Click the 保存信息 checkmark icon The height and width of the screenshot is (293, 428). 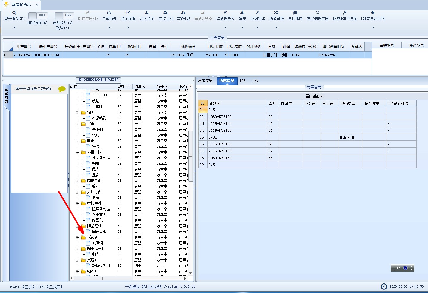[87, 13]
